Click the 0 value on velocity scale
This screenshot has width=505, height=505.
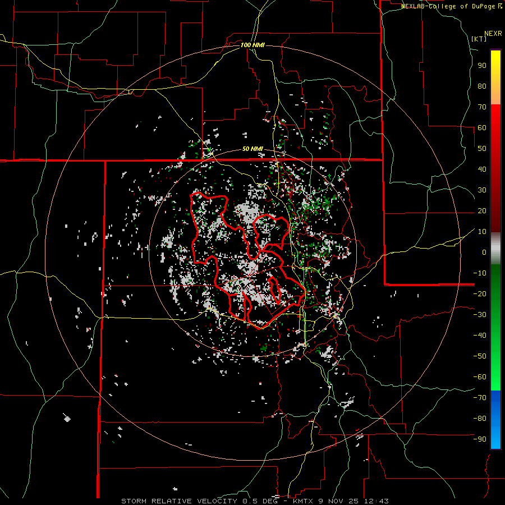pyautogui.click(x=484, y=252)
